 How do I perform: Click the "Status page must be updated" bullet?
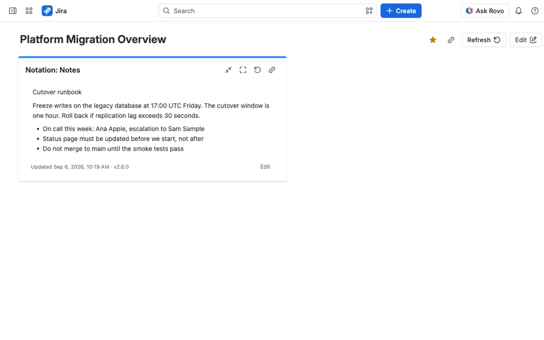pos(123,139)
